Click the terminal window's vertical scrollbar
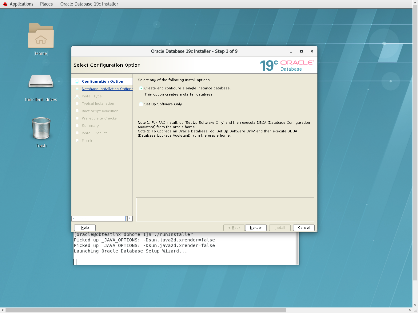 (297, 248)
